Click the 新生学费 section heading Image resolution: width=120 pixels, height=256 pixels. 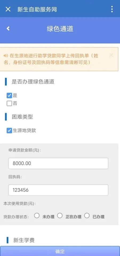tap(24, 240)
